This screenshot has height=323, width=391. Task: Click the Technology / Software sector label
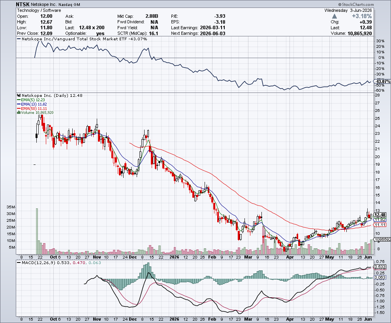pos(39,10)
